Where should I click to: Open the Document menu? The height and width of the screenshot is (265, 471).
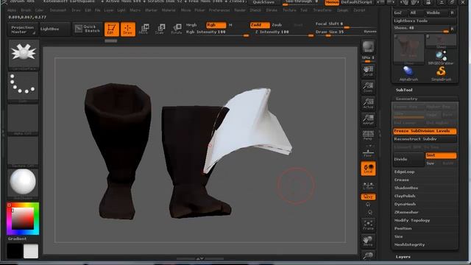pos(57,10)
